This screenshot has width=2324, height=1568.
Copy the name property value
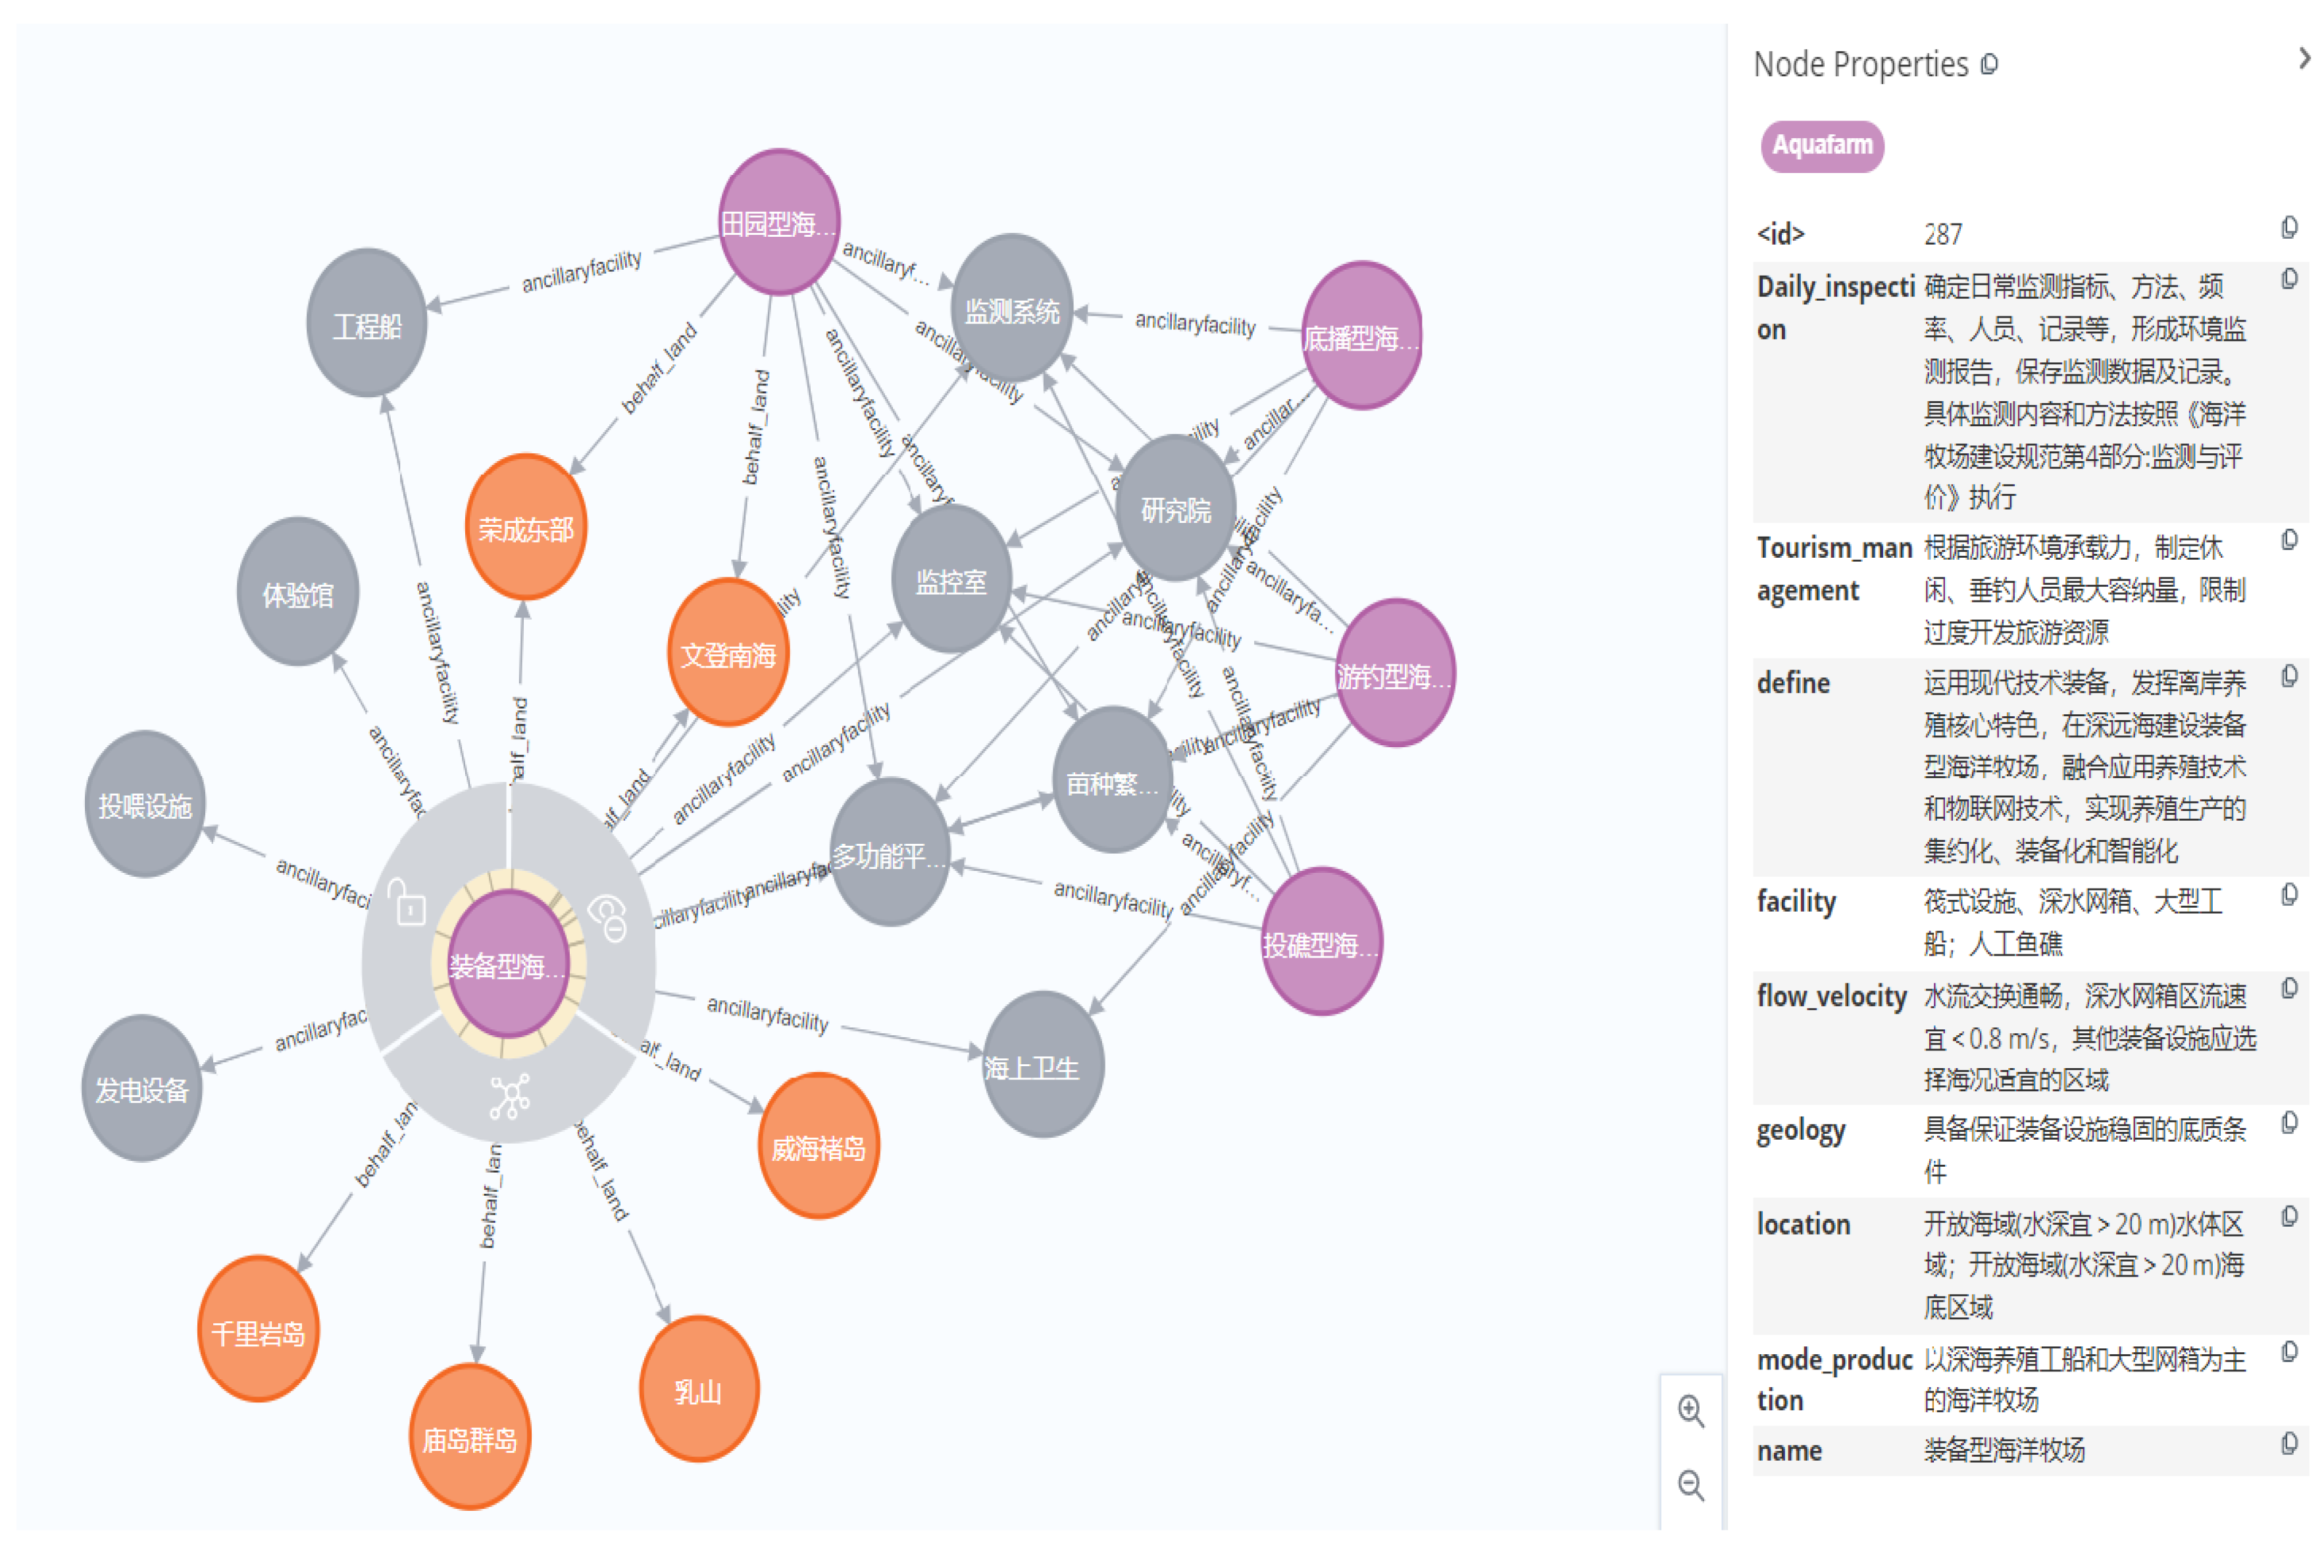tap(2288, 1444)
